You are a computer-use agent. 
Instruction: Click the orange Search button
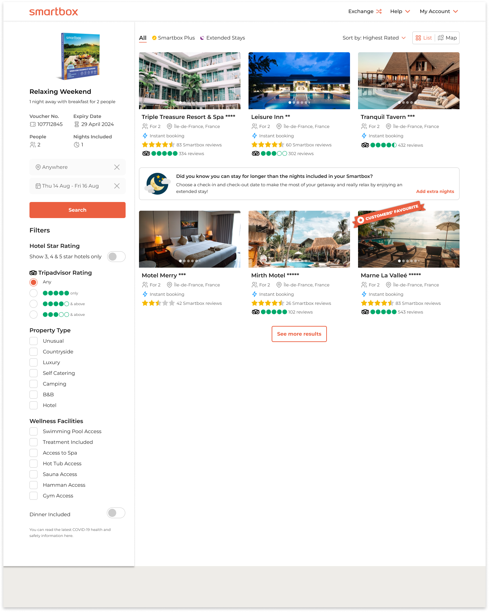tap(77, 210)
